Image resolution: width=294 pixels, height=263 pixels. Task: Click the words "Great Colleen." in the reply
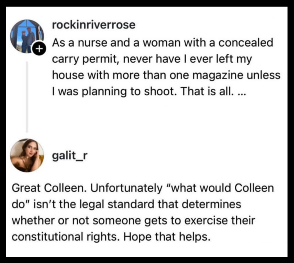coord(49,188)
